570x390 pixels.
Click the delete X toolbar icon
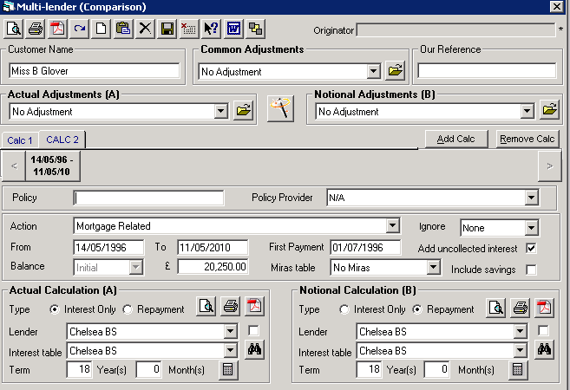[x=145, y=29]
